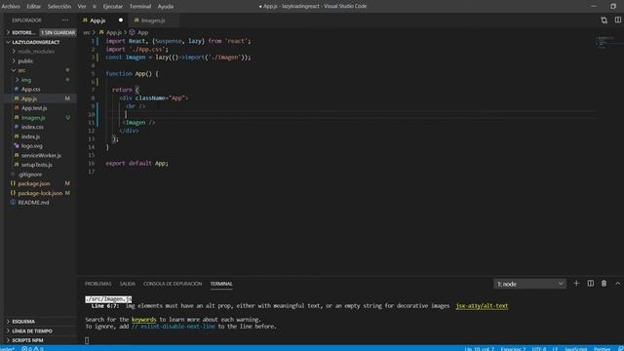Image resolution: width=624 pixels, height=351 pixels.
Task: Click the LF end-of-line status
Action: tap(555, 349)
